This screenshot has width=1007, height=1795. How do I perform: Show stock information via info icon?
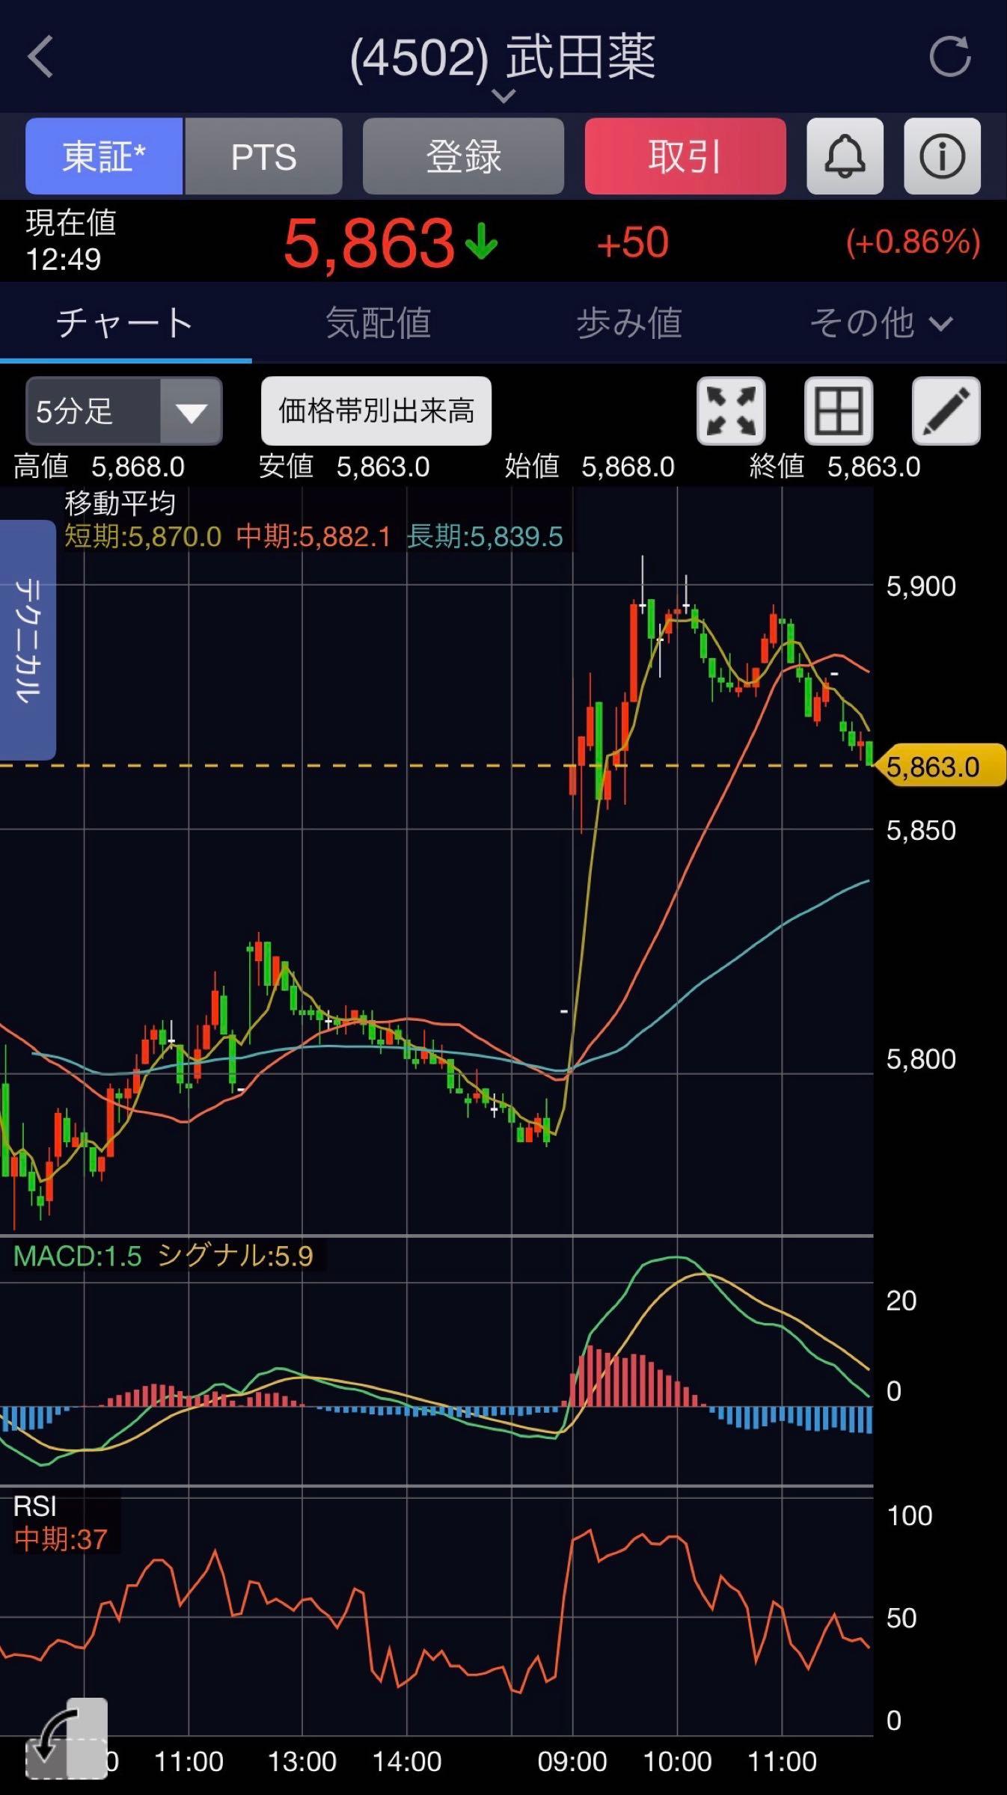[x=942, y=156]
